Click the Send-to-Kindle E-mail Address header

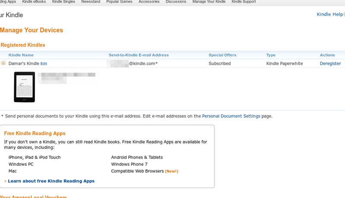[x=139, y=55]
